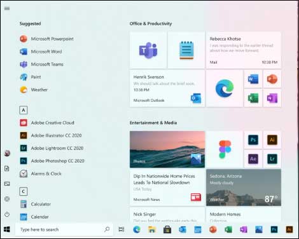Open the Microsoft News headline tile
Screen dimensions: 299x239
tap(167, 188)
